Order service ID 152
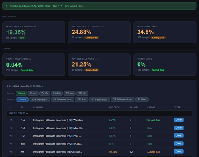 tap(179, 120)
